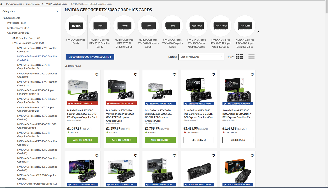Open the RTX 4090 category circle
This screenshot has height=188, width=328.
[x=172, y=26]
